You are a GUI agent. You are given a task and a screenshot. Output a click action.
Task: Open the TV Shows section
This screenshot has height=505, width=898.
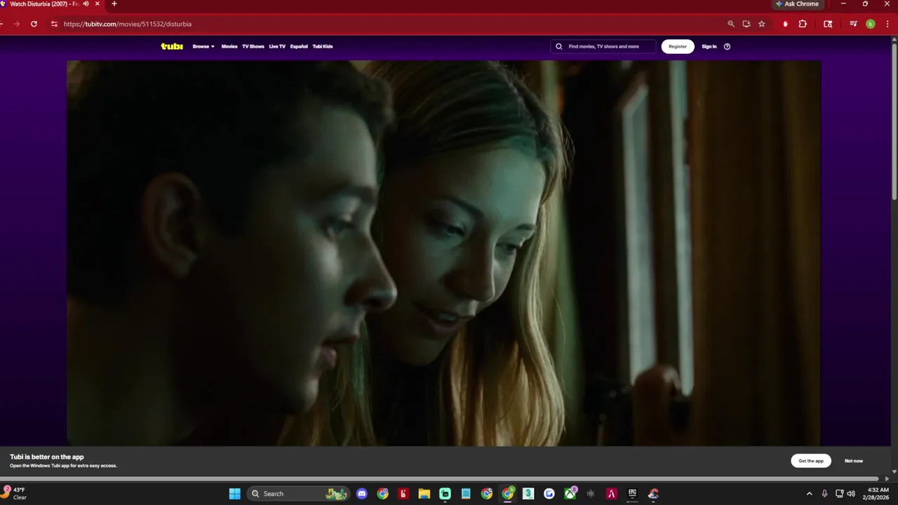coord(253,46)
